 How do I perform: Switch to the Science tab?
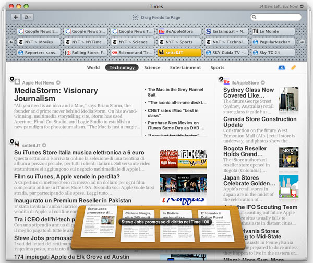(152, 68)
